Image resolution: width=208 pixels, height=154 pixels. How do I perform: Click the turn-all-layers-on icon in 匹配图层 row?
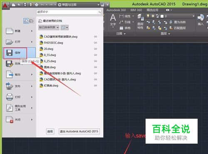(148, 28)
